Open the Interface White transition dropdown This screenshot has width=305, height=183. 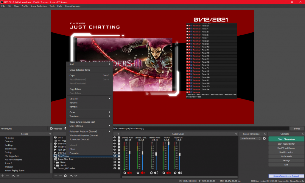click(250, 138)
